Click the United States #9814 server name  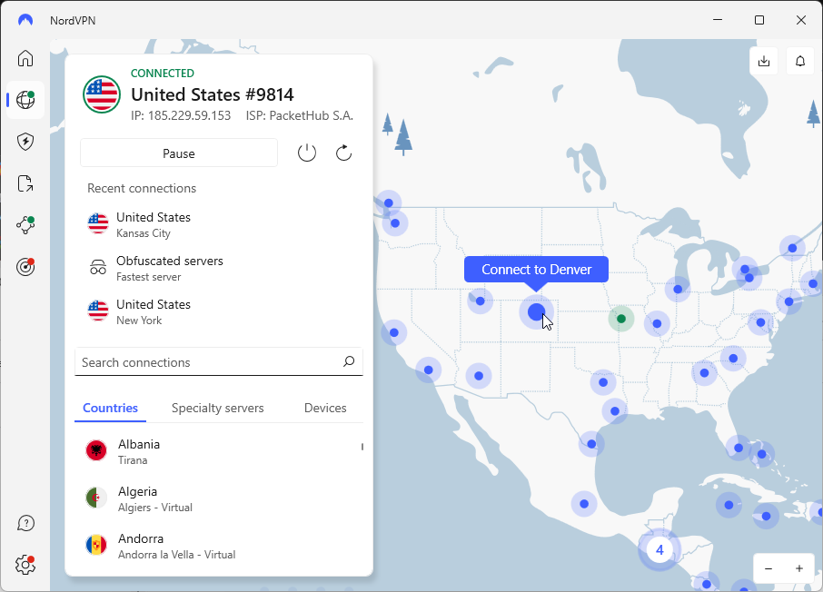tap(213, 94)
